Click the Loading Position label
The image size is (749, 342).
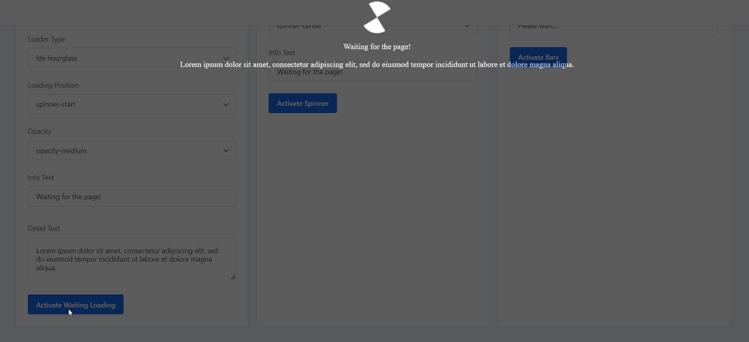pos(53,85)
